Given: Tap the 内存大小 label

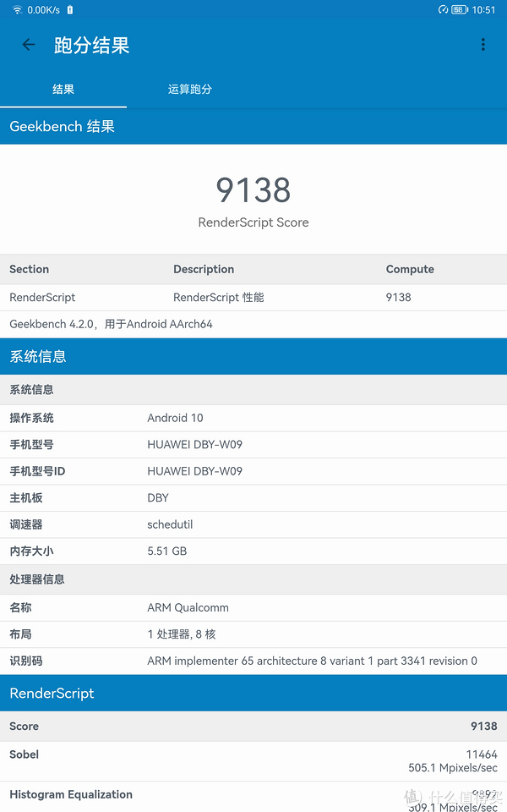Looking at the screenshot, I should (x=31, y=551).
